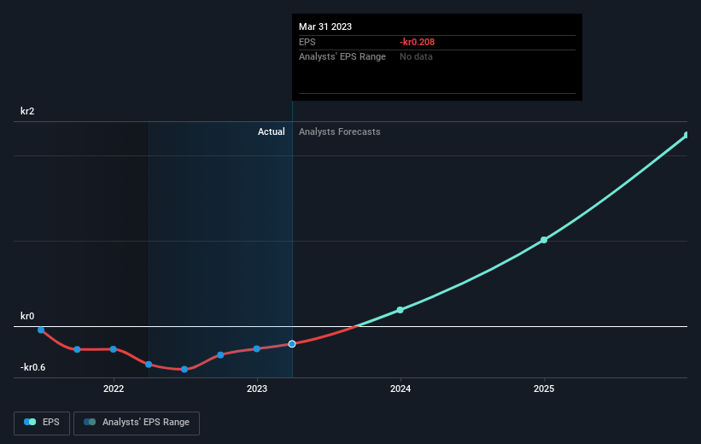Select the EPS data point at 2022 axis
The height and width of the screenshot is (444, 701).
[113, 349]
